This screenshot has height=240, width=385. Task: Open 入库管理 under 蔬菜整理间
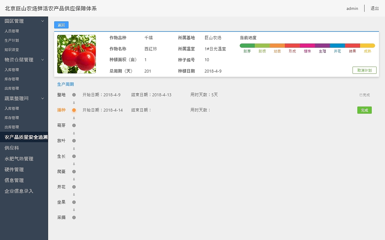[12, 108]
